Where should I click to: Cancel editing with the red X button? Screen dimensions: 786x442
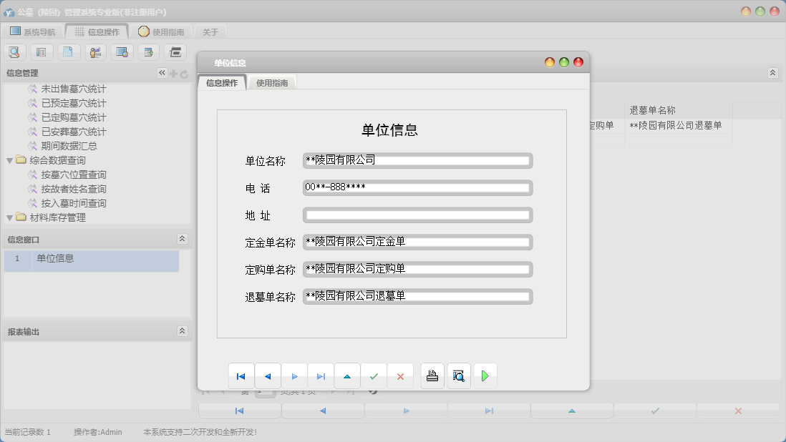pyautogui.click(x=400, y=375)
